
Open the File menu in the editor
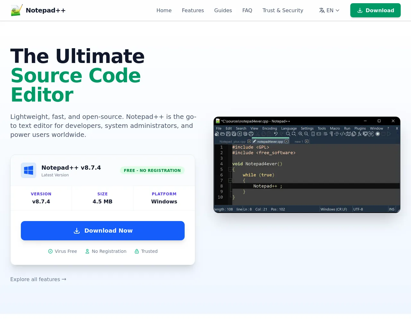(219, 128)
